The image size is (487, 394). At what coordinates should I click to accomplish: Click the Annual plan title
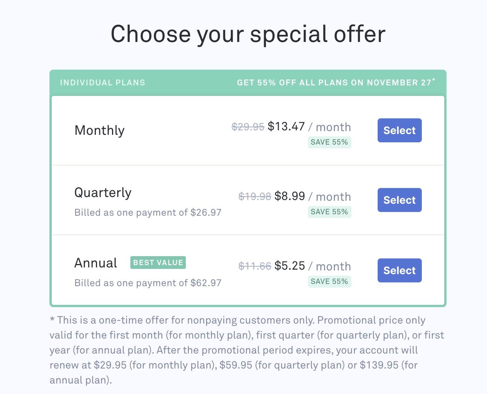(x=96, y=263)
